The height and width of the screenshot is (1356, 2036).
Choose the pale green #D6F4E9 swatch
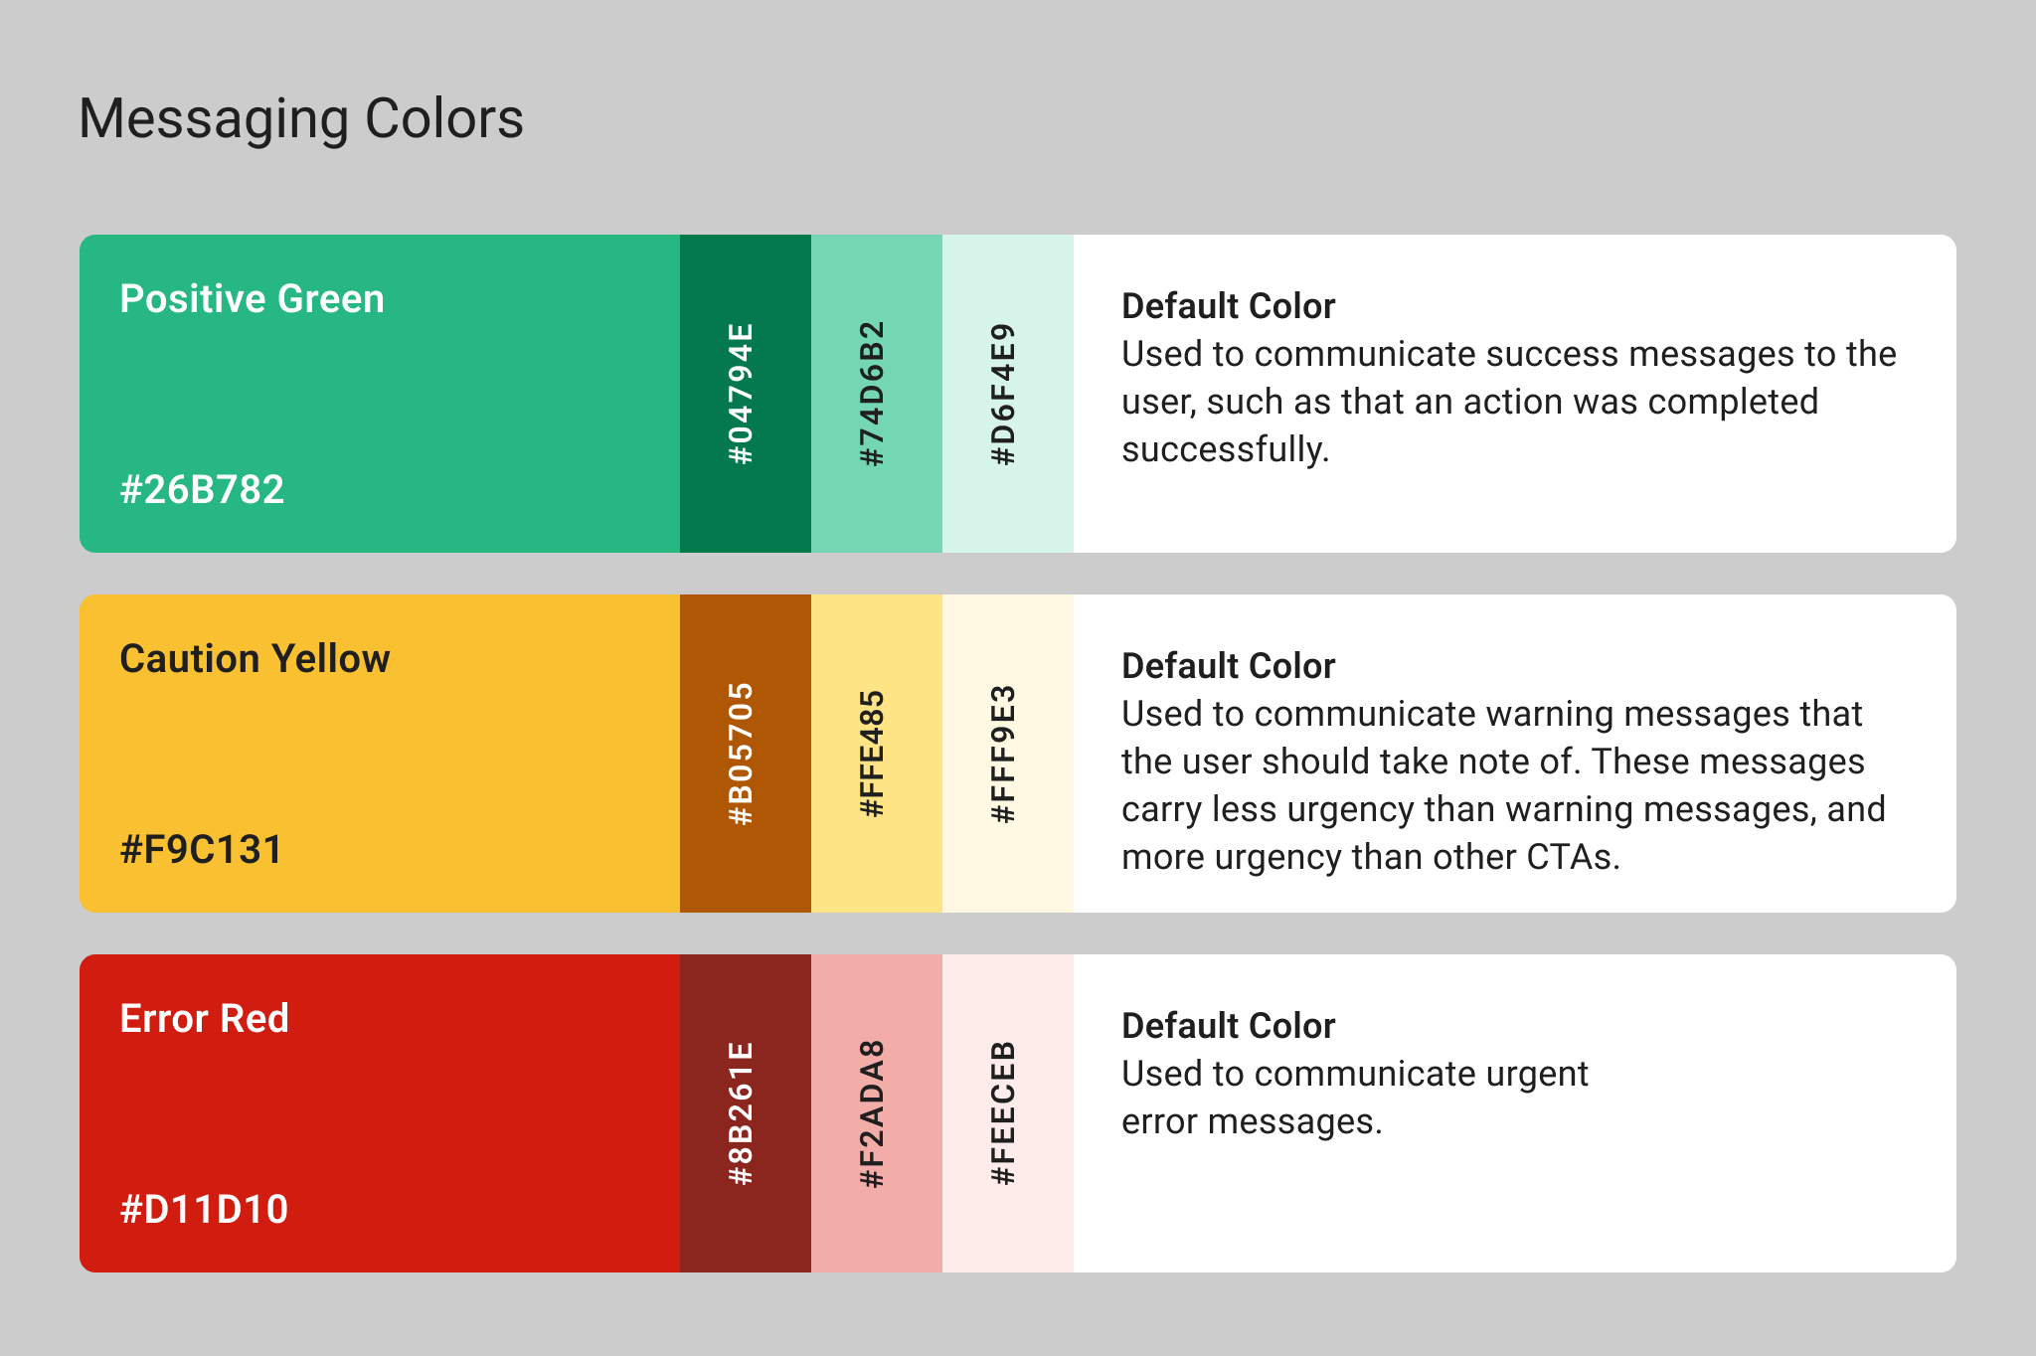1007,394
